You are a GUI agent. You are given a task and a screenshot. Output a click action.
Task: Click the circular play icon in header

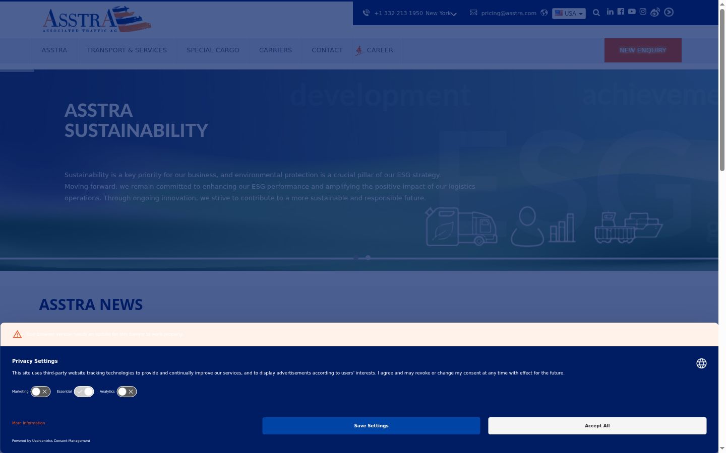(669, 12)
